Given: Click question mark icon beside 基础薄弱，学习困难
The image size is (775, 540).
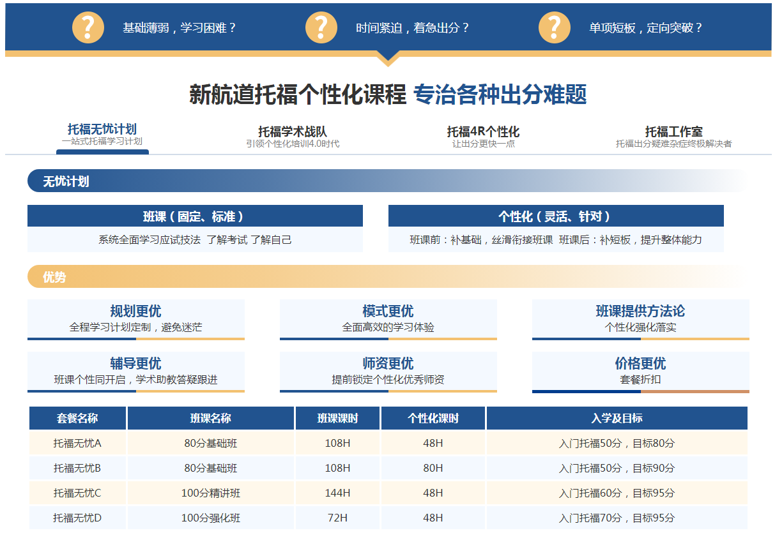Looking at the screenshot, I should tap(88, 27).
